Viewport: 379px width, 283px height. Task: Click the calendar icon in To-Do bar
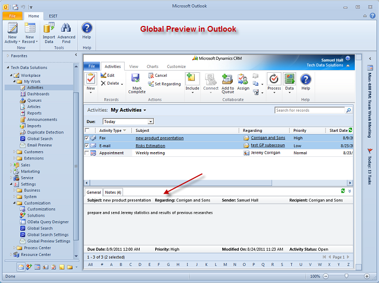tap(370, 68)
